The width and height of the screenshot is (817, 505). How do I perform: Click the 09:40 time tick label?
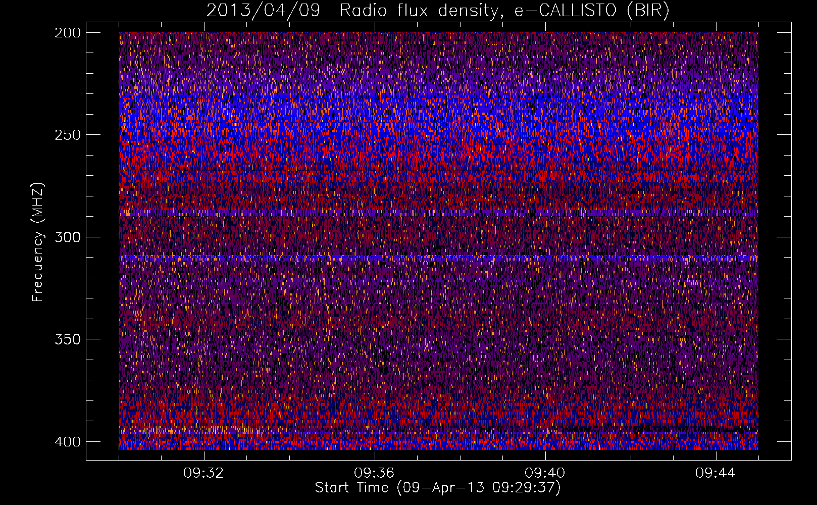[545, 473]
